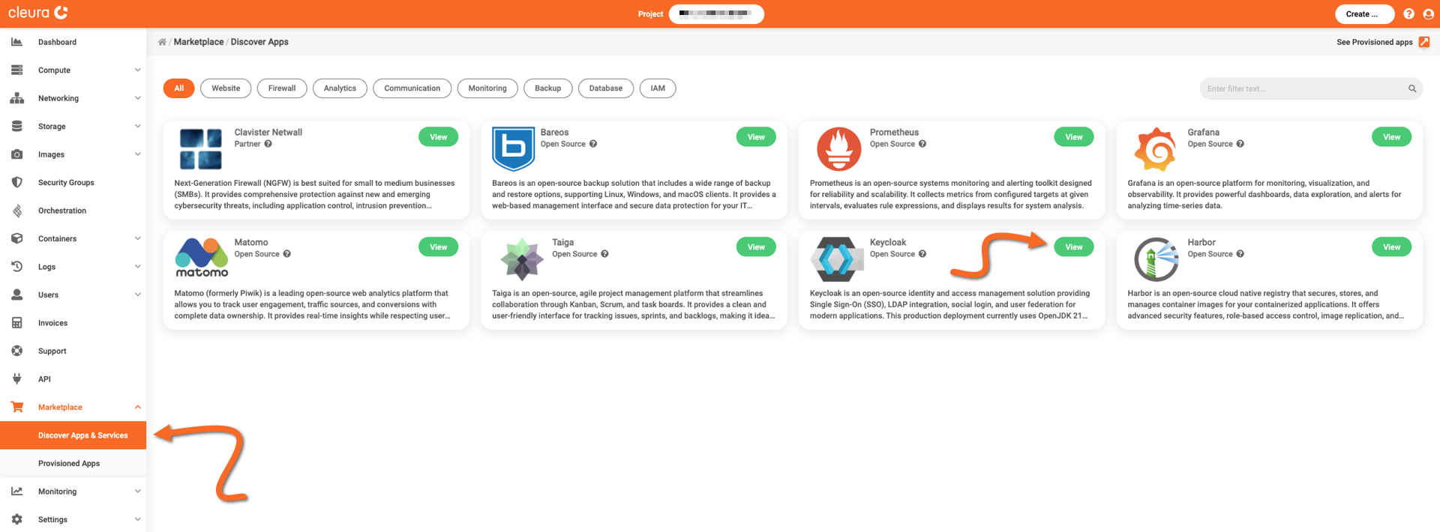Go to Dashboard in the sidebar
Viewport: 1440px width, 532px height.
pos(57,42)
